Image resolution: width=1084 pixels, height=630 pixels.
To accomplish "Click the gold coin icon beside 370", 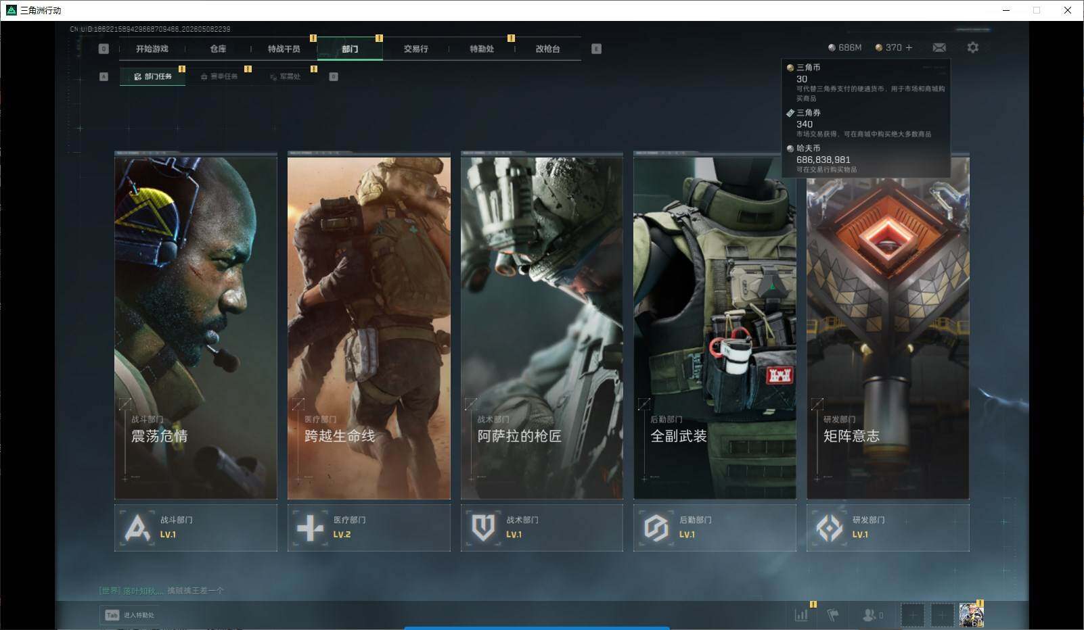I will click(879, 47).
